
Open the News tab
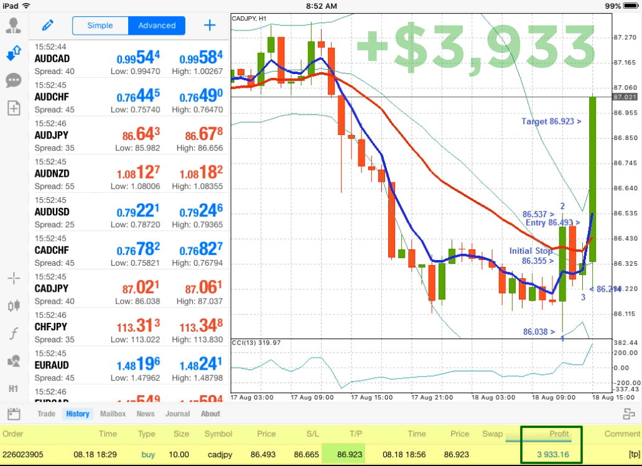(146, 414)
